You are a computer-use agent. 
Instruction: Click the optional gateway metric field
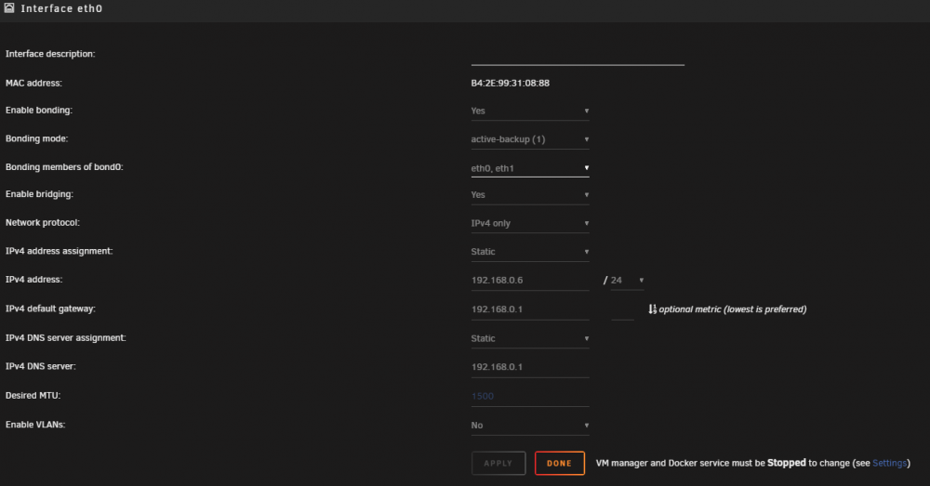click(622, 309)
